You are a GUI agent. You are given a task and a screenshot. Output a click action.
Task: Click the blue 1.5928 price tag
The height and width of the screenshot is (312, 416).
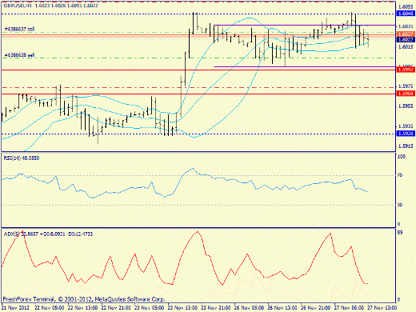[x=406, y=134]
